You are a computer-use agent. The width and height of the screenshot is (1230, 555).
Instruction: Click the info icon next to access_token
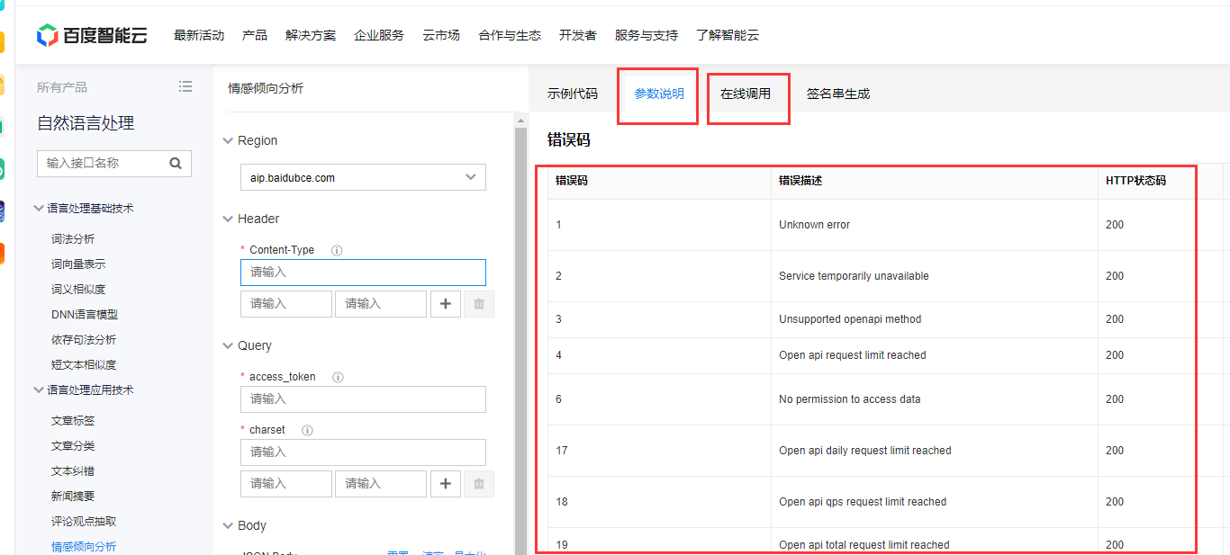pyautogui.click(x=338, y=377)
